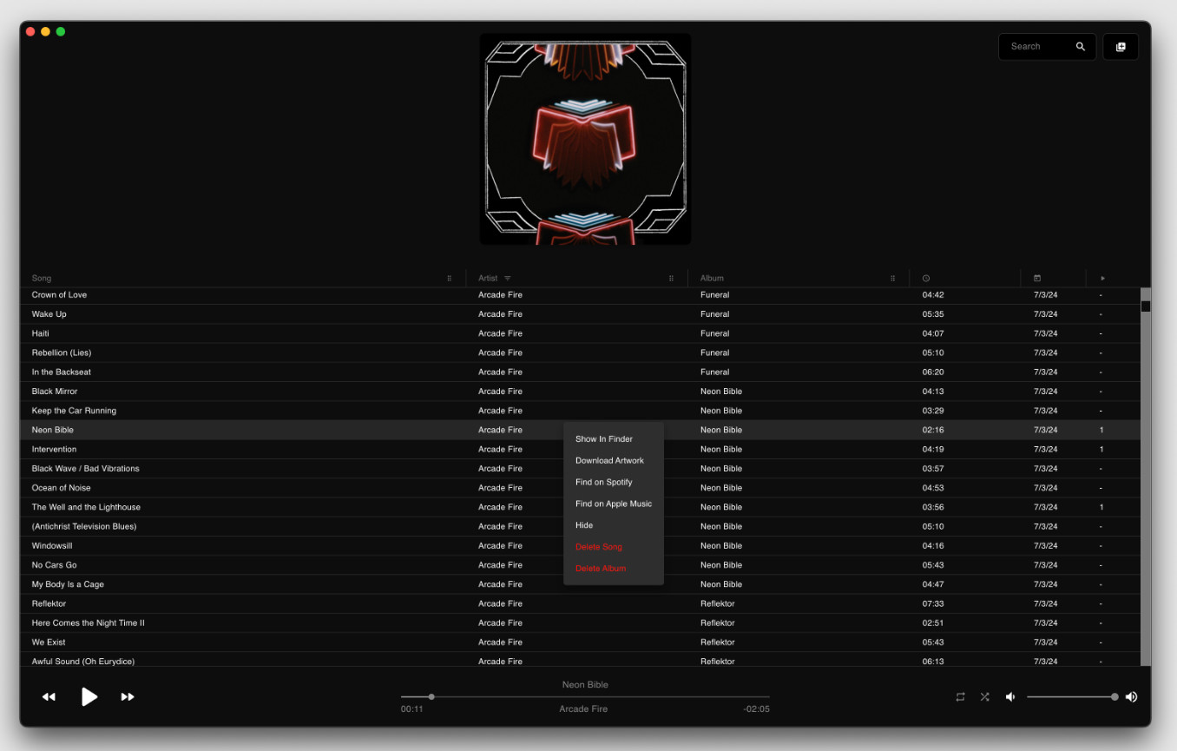The width and height of the screenshot is (1177, 751).
Task: Click the Artist column sort filter icon
Action: click(508, 279)
